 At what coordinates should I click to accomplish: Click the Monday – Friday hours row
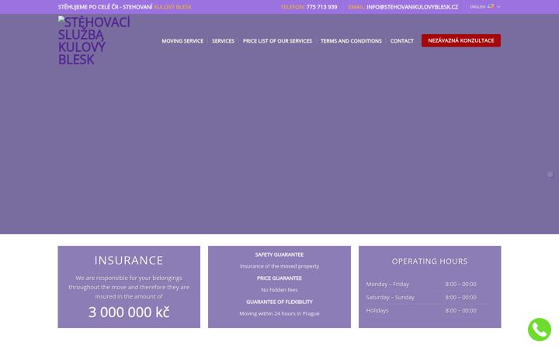pos(429,284)
